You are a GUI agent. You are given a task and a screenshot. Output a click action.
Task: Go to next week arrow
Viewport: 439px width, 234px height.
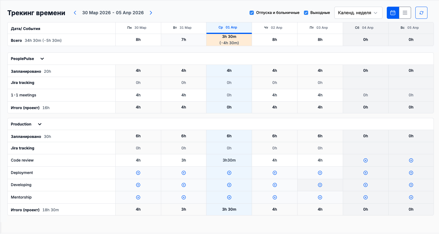pos(151,13)
